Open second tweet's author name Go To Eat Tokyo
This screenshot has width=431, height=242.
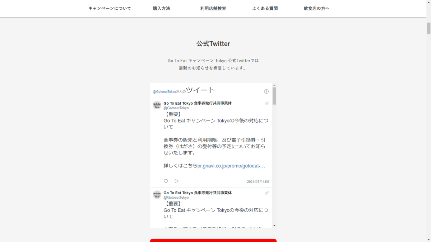pos(198,193)
